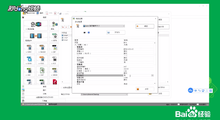Select the 视频编码 setting row
The image size is (220, 120).
point(114,49)
